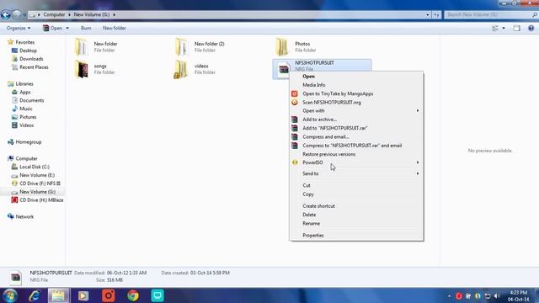Viewport: 539px width, 303px height.
Task: Open the dropdown arrow beside Open
Action: tap(67, 28)
